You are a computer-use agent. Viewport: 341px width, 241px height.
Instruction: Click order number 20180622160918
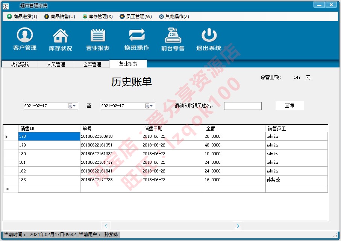(x=111, y=136)
